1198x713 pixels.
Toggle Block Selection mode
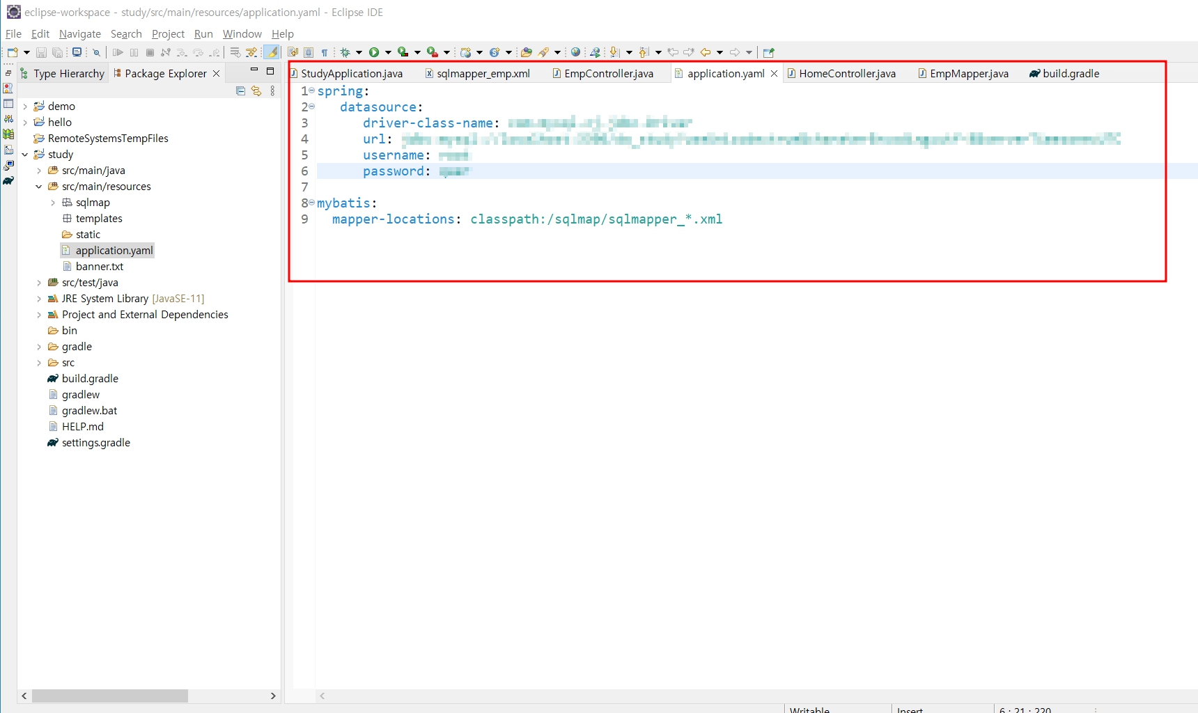[309, 52]
